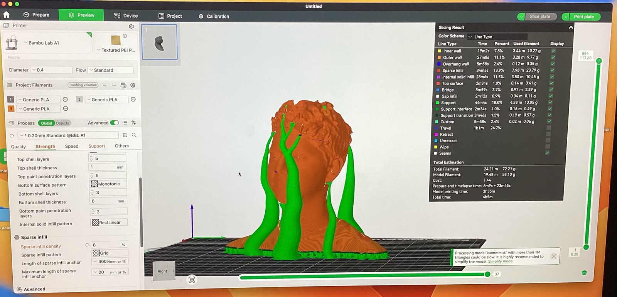
Task: Click the Slice plate button
Action: (541, 17)
